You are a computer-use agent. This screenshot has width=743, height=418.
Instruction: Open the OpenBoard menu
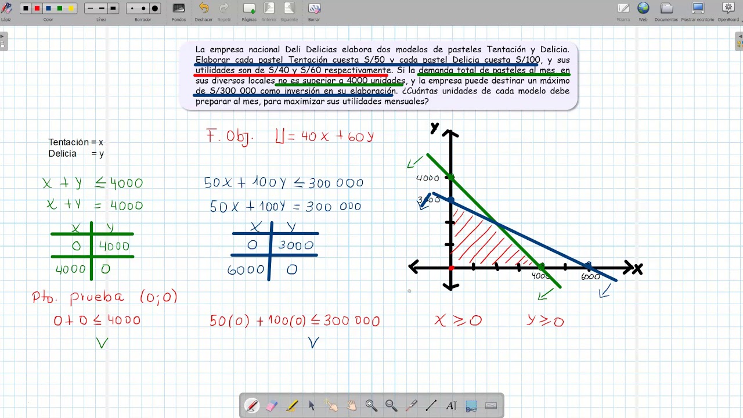[x=728, y=12]
